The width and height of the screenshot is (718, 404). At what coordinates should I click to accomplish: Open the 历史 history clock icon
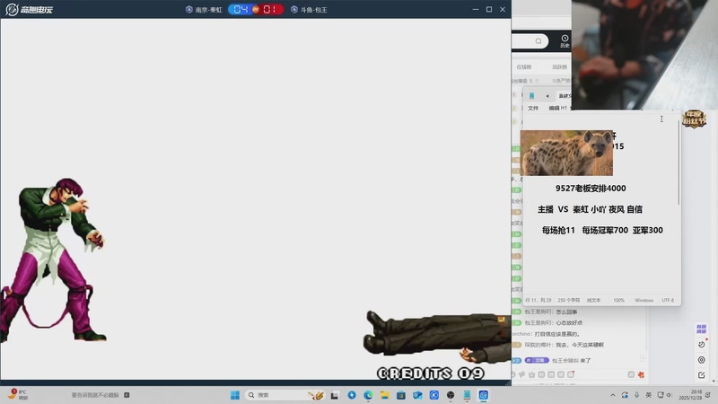[x=565, y=41]
